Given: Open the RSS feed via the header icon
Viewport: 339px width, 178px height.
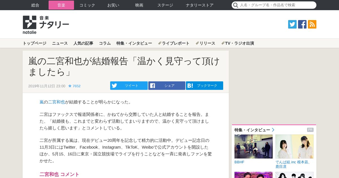Looking at the screenshot, I should click(312, 24).
